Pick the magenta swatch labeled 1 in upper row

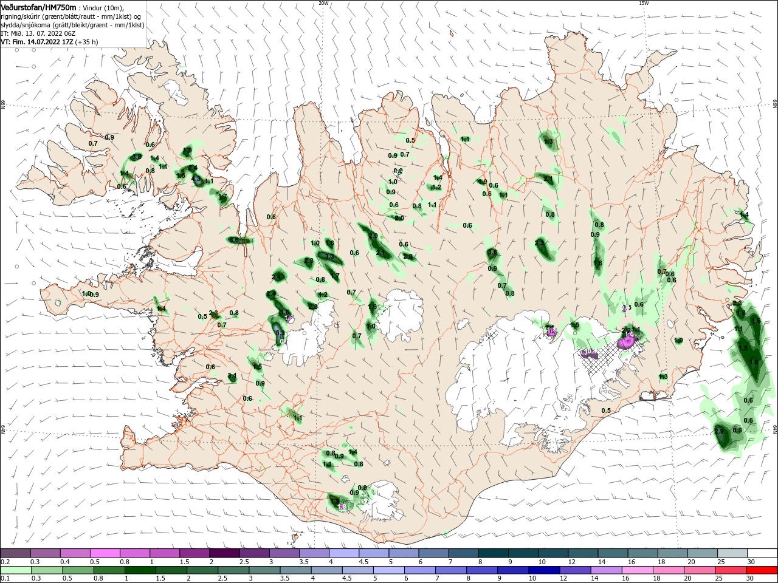pyautogui.click(x=165, y=553)
